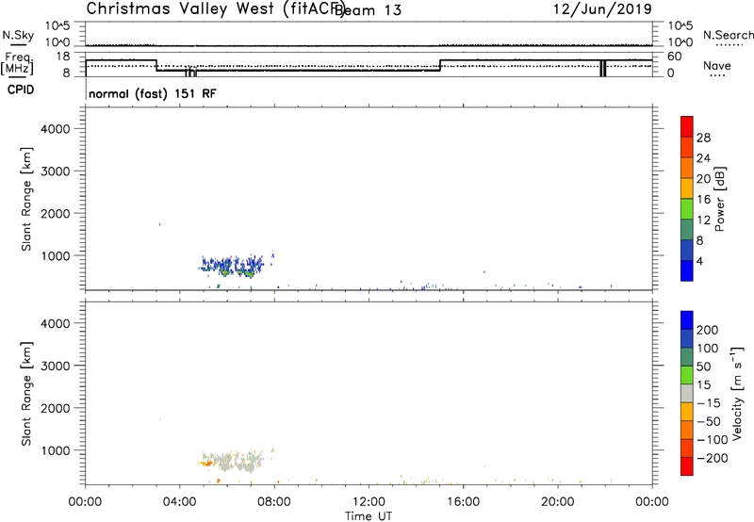Click the Christmas Valley West (fitACF) title
This screenshot has width=754, height=522.
pyautogui.click(x=216, y=8)
